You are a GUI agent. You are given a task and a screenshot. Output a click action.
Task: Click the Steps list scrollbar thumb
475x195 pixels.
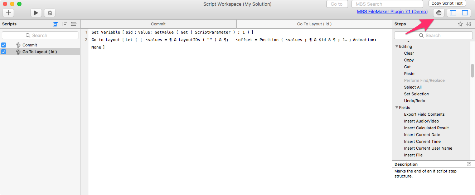[x=472, y=70]
